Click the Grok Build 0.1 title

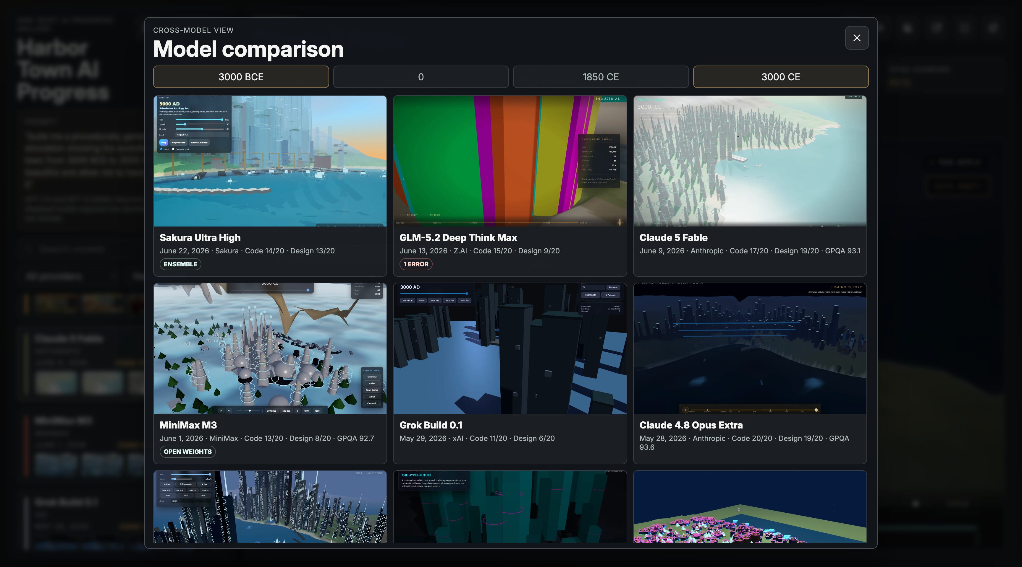[x=431, y=425]
